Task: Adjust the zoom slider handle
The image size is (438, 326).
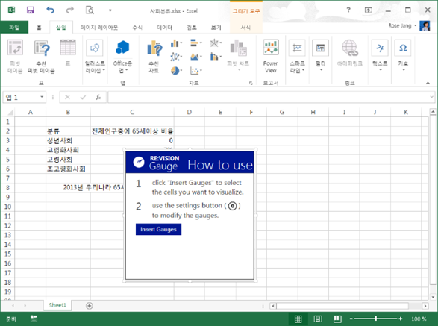Action: (376, 319)
